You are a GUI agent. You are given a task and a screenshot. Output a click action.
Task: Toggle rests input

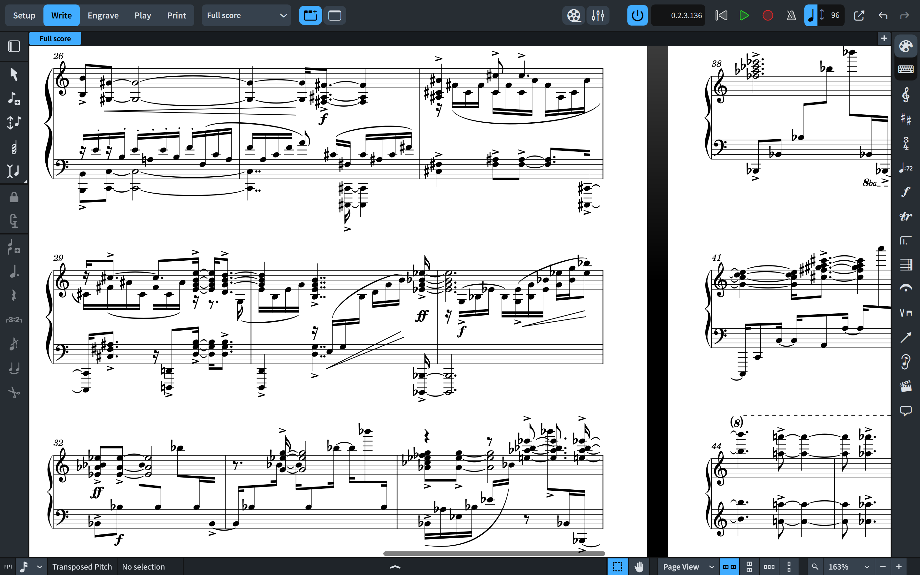coord(14,295)
